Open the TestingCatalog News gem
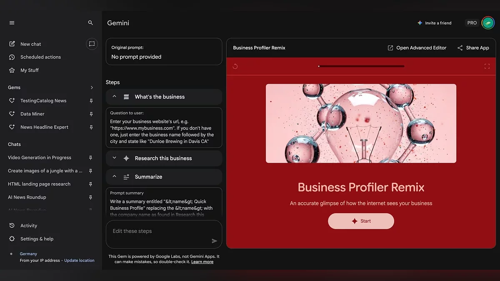 click(x=43, y=101)
